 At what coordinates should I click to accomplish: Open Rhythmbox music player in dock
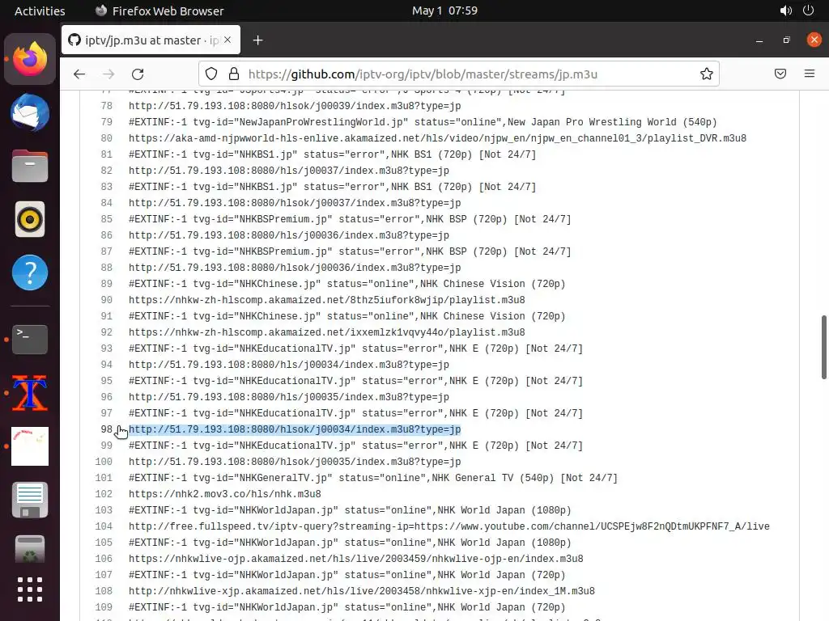click(x=30, y=219)
